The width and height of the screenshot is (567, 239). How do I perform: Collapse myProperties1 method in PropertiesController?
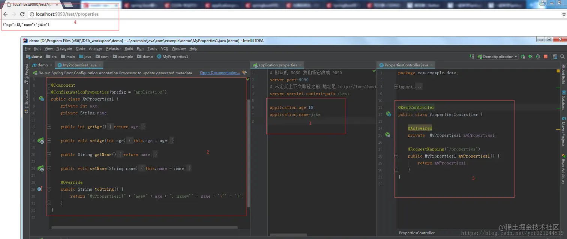click(x=396, y=156)
